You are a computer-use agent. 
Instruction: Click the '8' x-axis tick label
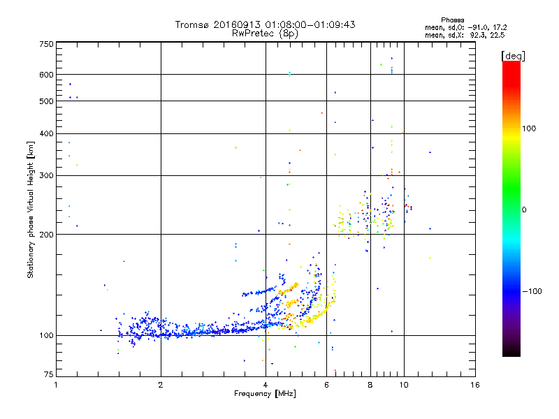click(x=370, y=385)
